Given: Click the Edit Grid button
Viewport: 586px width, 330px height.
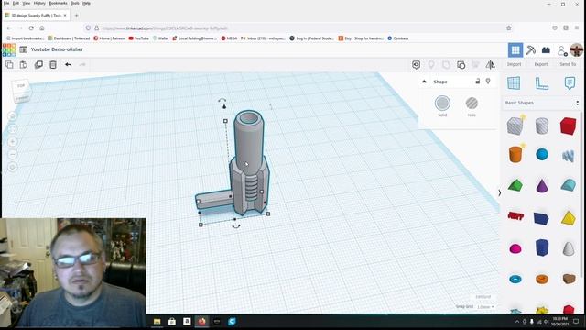Looking at the screenshot, I should [483, 297].
